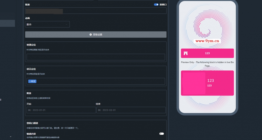Remove the 中文 language tag via its x
Screen dimensions: 262x140
(30, 81)
